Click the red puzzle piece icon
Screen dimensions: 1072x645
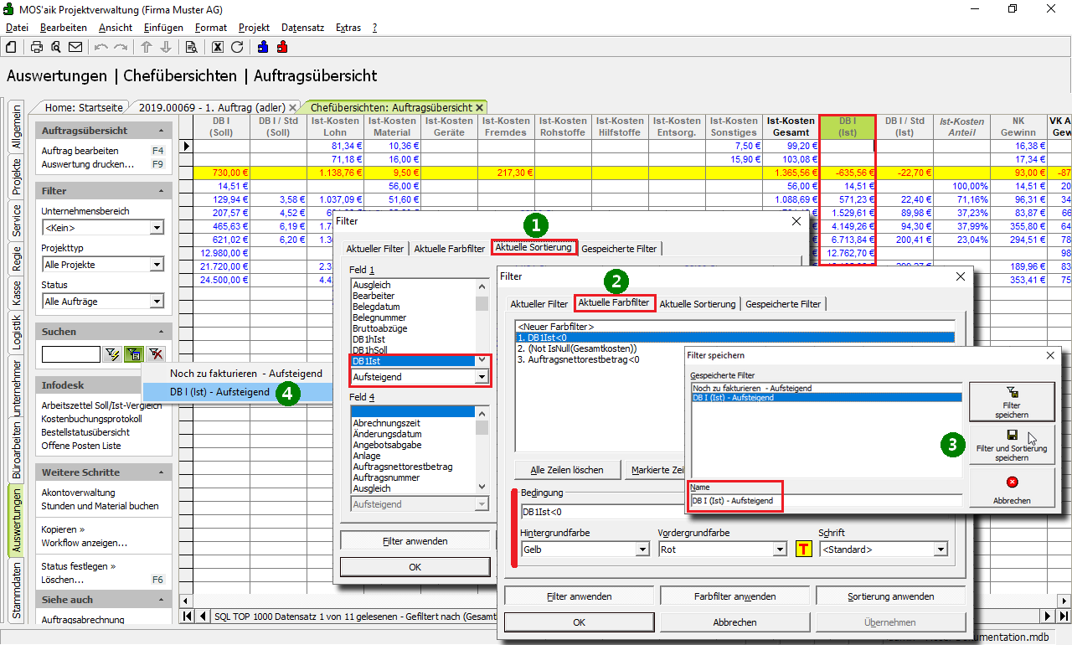click(x=282, y=47)
